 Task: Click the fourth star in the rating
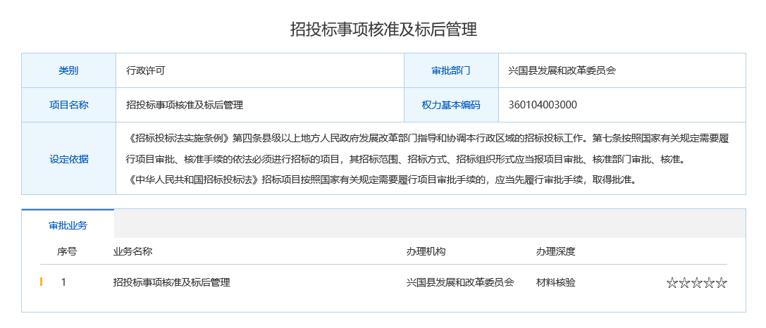click(709, 283)
